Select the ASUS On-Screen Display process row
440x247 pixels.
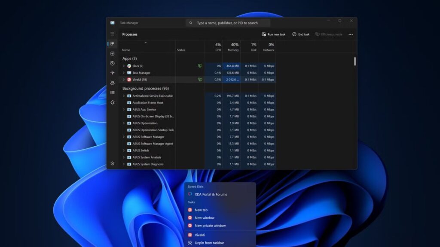tap(198, 117)
